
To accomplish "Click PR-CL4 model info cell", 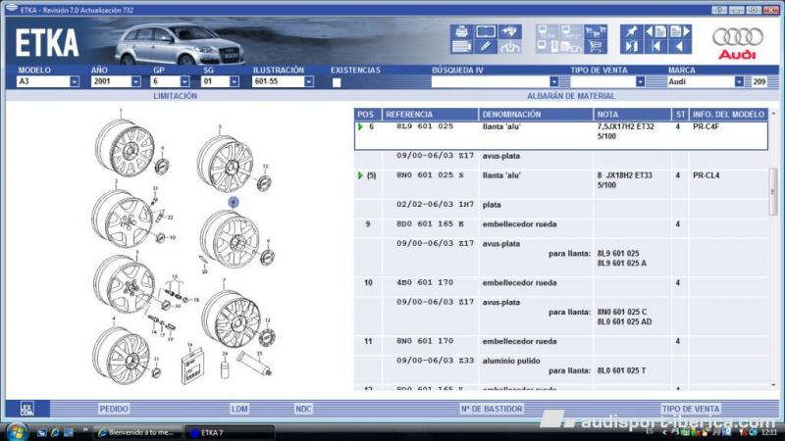I will coord(706,175).
